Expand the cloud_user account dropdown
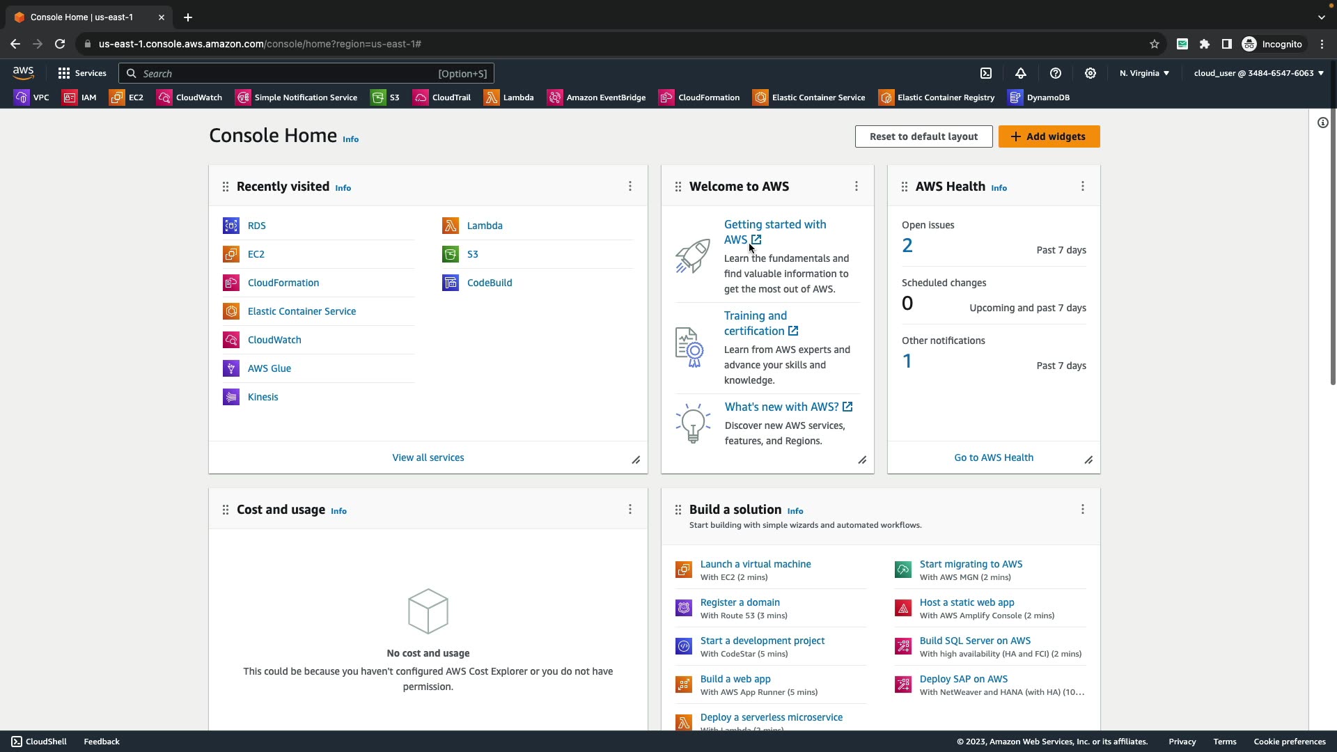1337x752 pixels. (x=1258, y=73)
